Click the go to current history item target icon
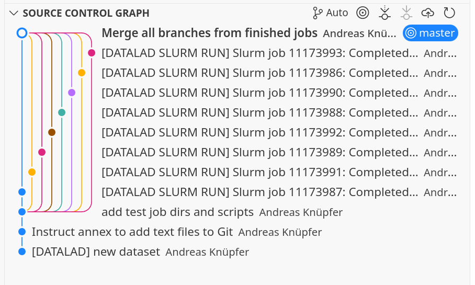Viewport: 475px width, 285px height. (x=363, y=13)
